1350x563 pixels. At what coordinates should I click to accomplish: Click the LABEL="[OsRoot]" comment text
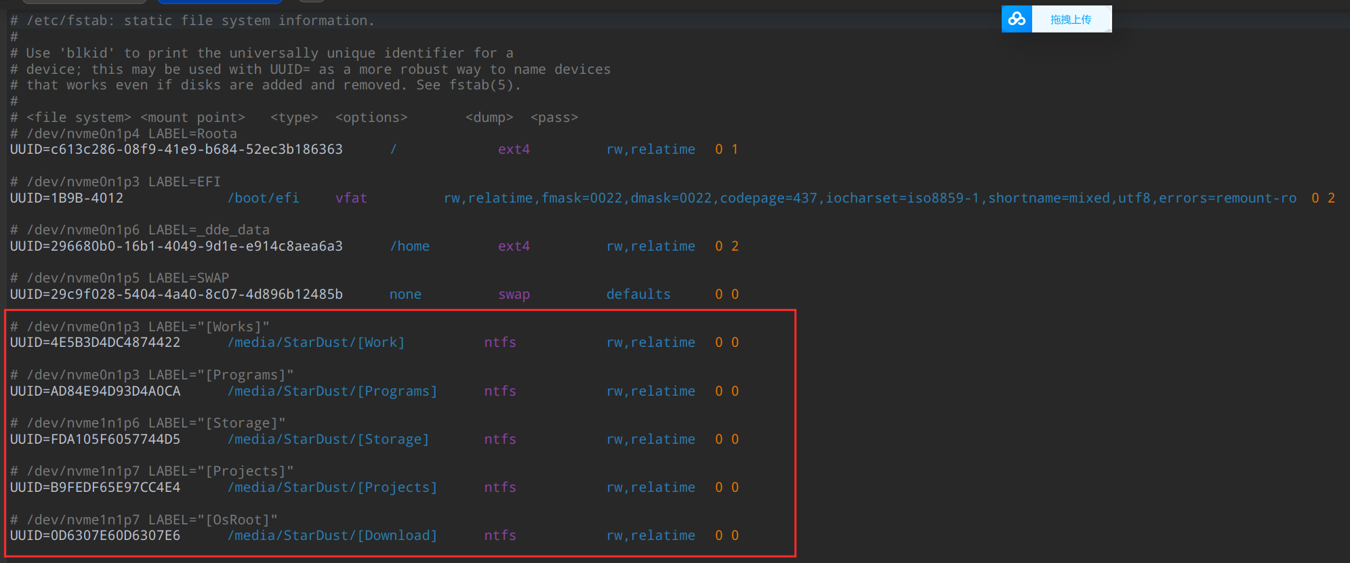point(213,520)
